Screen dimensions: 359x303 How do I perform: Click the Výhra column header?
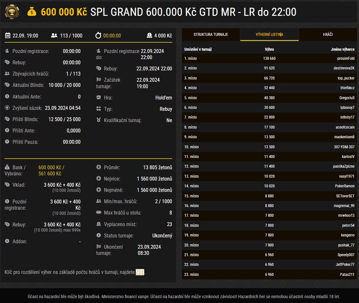(269, 49)
